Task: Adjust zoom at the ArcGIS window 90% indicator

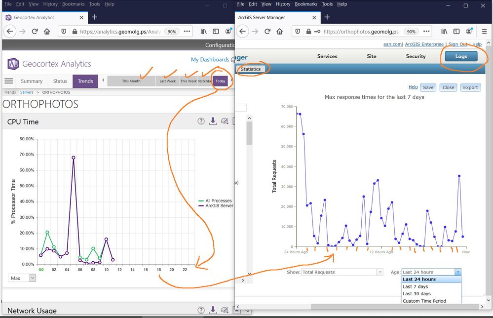Action: point(411,32)
